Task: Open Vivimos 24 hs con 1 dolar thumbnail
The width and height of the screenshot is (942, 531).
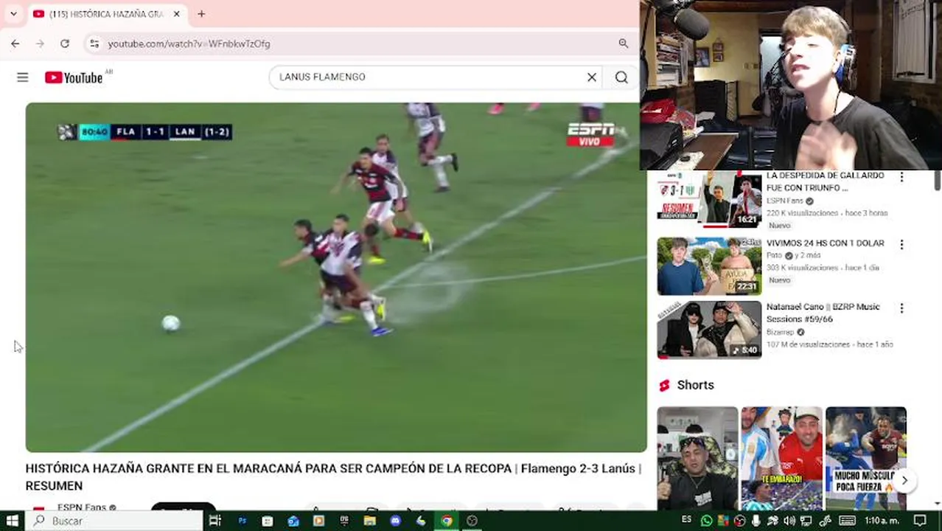Action: pos(709,266)
